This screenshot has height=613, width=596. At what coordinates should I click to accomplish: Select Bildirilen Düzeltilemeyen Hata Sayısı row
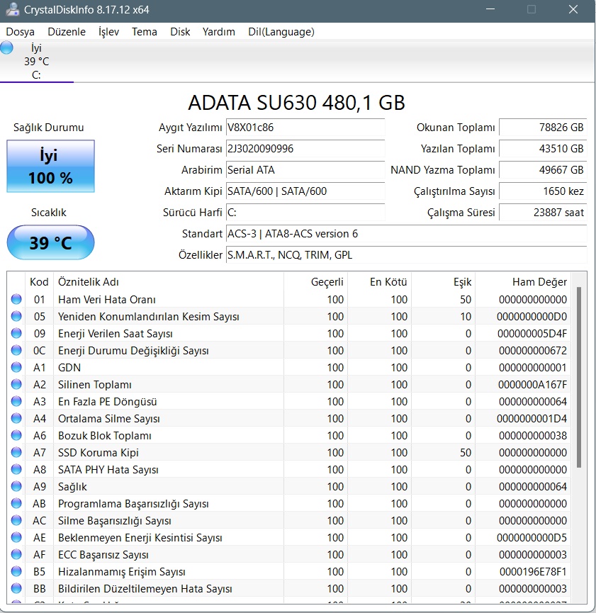289,589
